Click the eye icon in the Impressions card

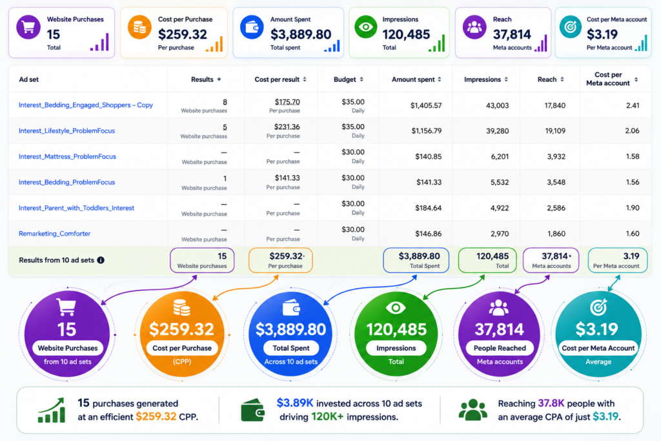(365, 27)
